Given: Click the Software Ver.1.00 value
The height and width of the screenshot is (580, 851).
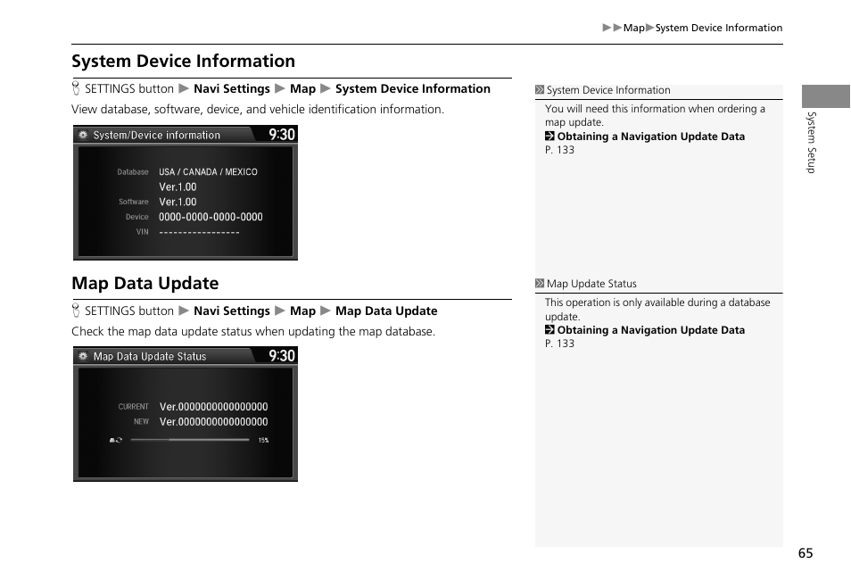Looking at the screenshot, I should pyautogui.click(x=178, y=202).
